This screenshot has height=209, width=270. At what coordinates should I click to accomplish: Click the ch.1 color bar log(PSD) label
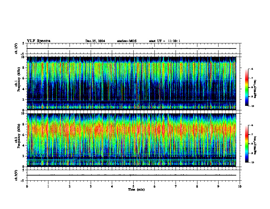coord(255,89)
